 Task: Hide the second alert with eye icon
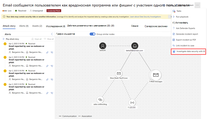[52, 66]
